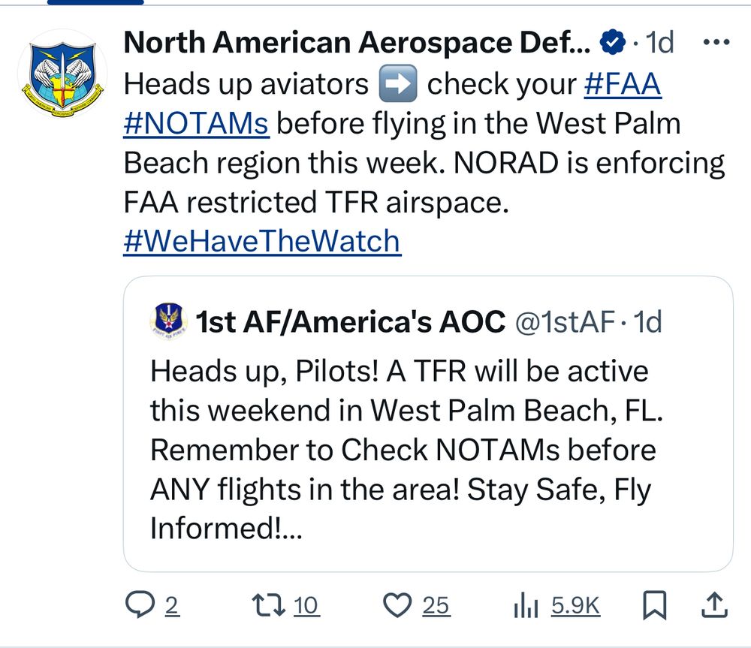This screenshot has width=751, height=648.
Task: Open the #WeHaveTheWatch hashtag
Action: click(261, 242)
